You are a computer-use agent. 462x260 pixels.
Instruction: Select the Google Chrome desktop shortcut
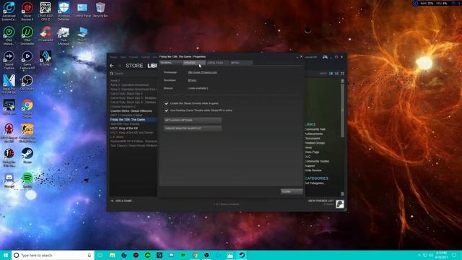(27, 109)
